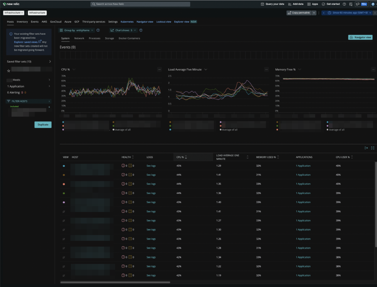Step the time range back with the left arrow
Screen dimensions: 377x287
pos(324,13)
